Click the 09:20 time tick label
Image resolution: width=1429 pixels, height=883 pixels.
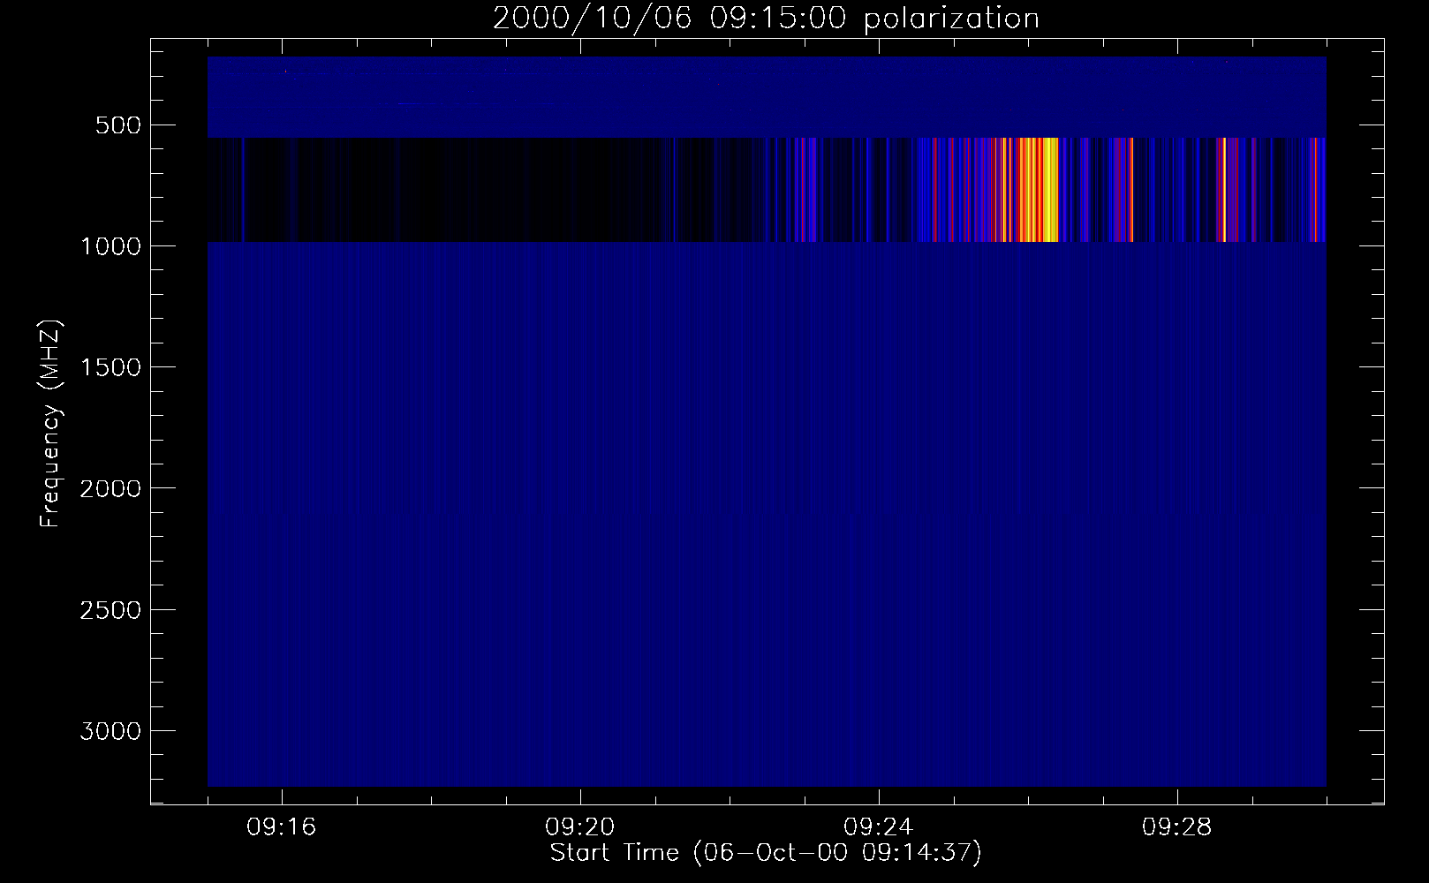580,827
